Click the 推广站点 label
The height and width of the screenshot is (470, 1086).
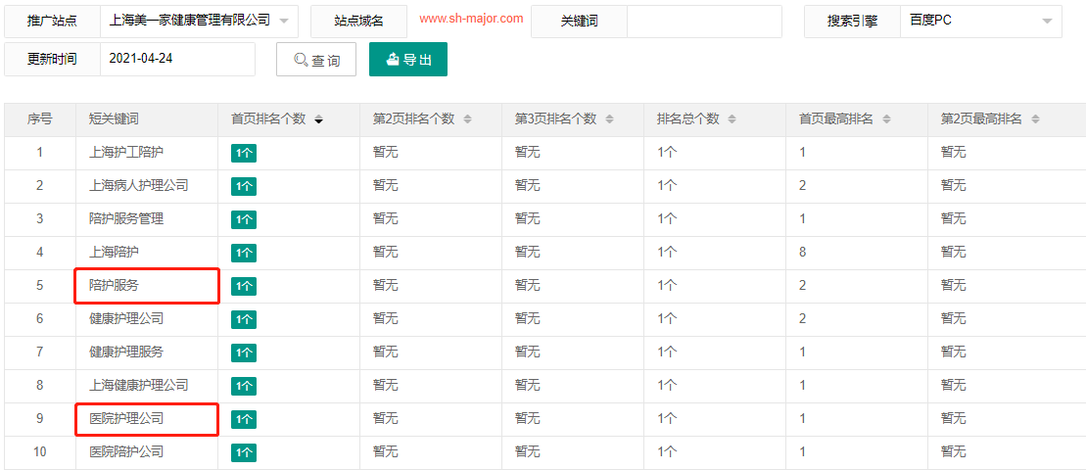click(52, 22)
